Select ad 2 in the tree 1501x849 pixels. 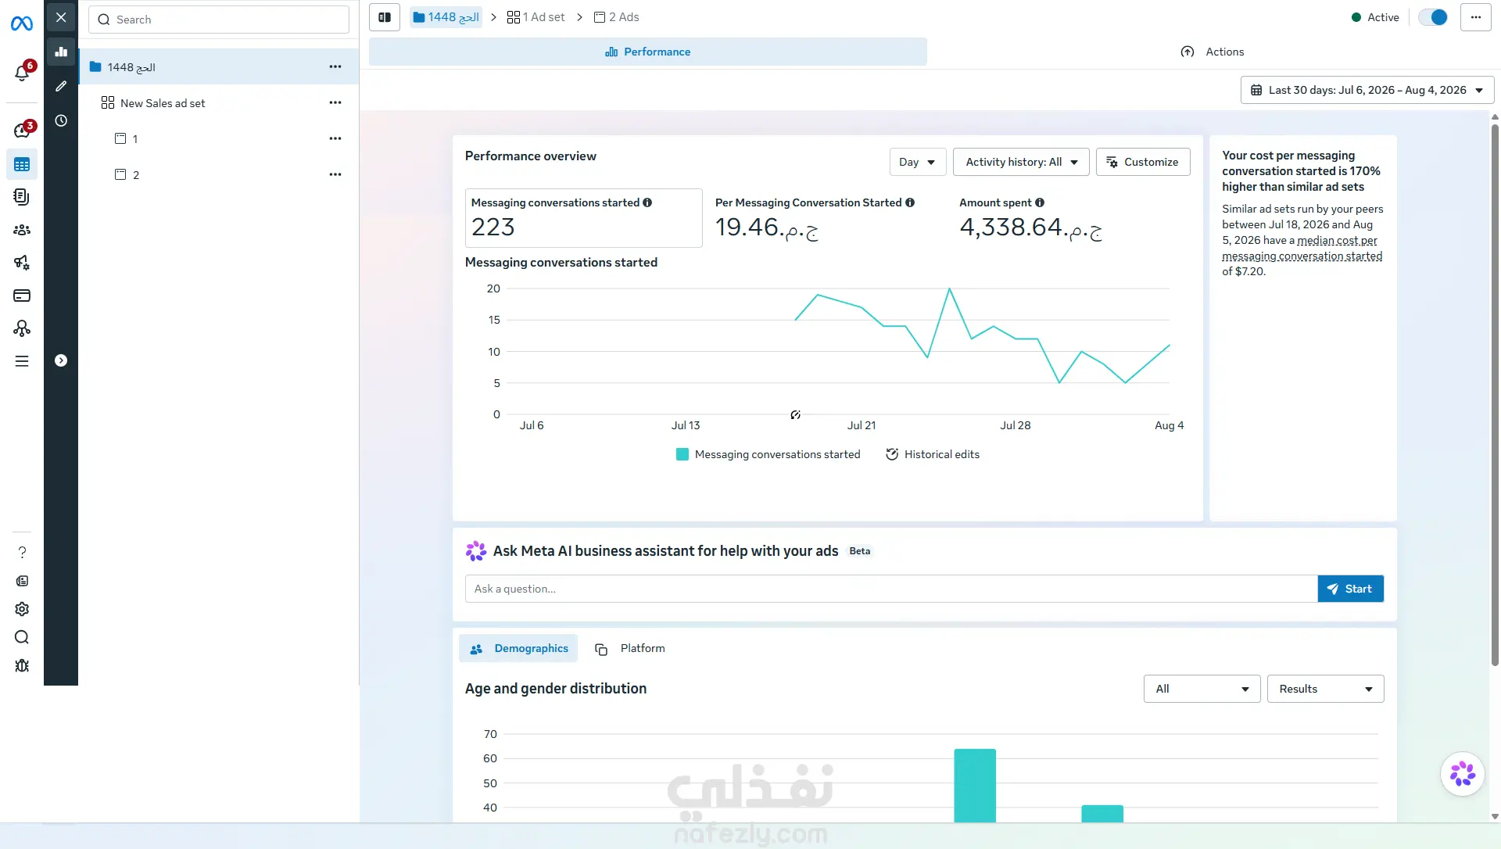coord(219,175)
